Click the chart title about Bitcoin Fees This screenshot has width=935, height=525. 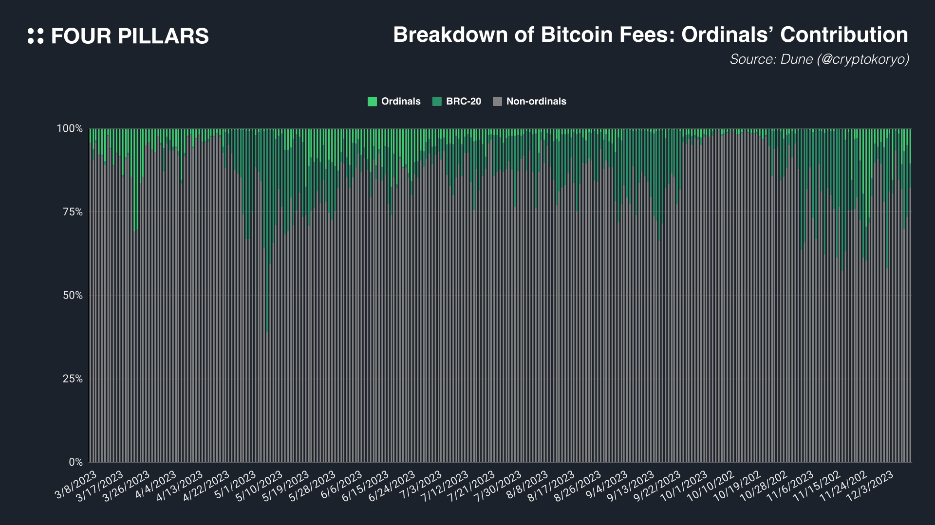[x=650, y=35]
